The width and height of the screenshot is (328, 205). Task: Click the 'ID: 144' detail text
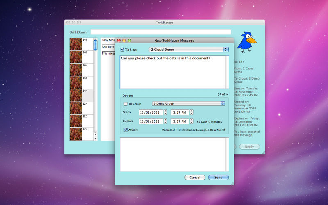[x=239, y=62]
